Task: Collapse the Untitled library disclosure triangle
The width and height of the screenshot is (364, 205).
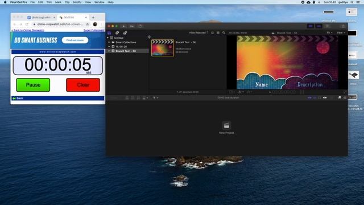Action: [108, 38]
